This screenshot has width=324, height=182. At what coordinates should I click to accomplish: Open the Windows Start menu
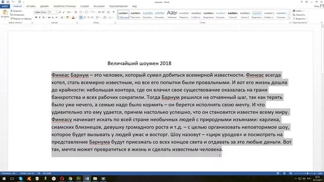tap(4, 178)
